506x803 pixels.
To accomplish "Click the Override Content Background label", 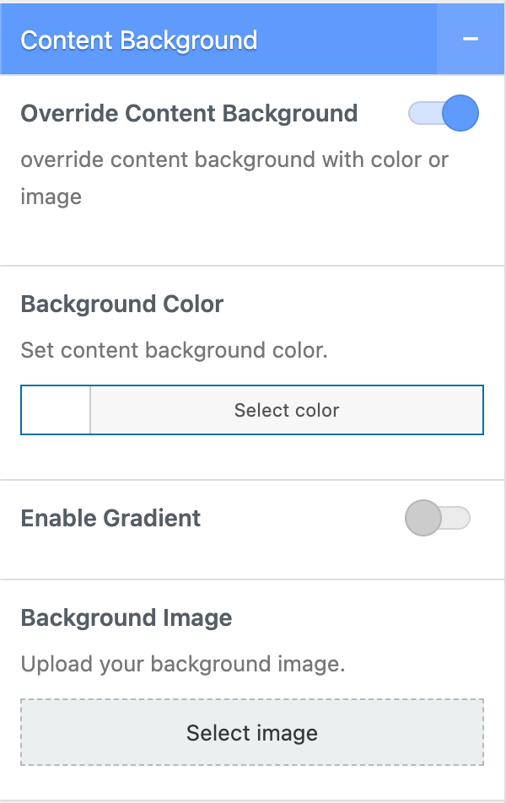I will [x=189, y=113].
